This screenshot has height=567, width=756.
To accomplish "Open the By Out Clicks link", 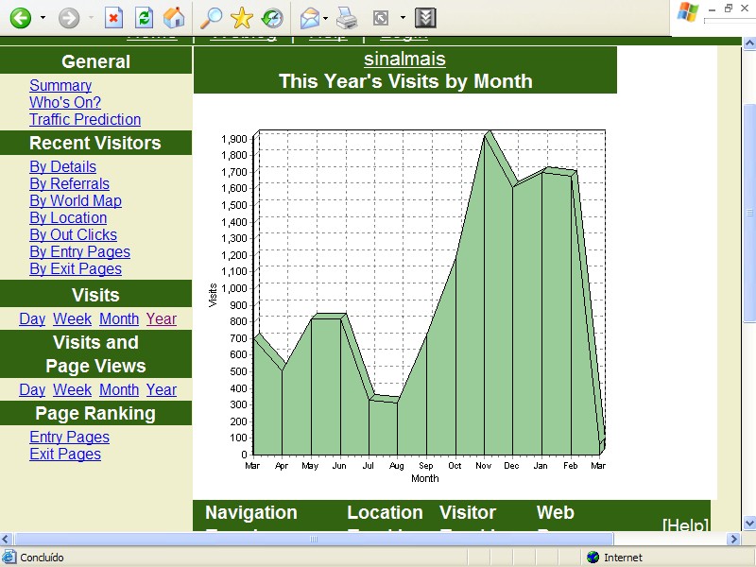I will pyautogui.click(x=74, y=234).
